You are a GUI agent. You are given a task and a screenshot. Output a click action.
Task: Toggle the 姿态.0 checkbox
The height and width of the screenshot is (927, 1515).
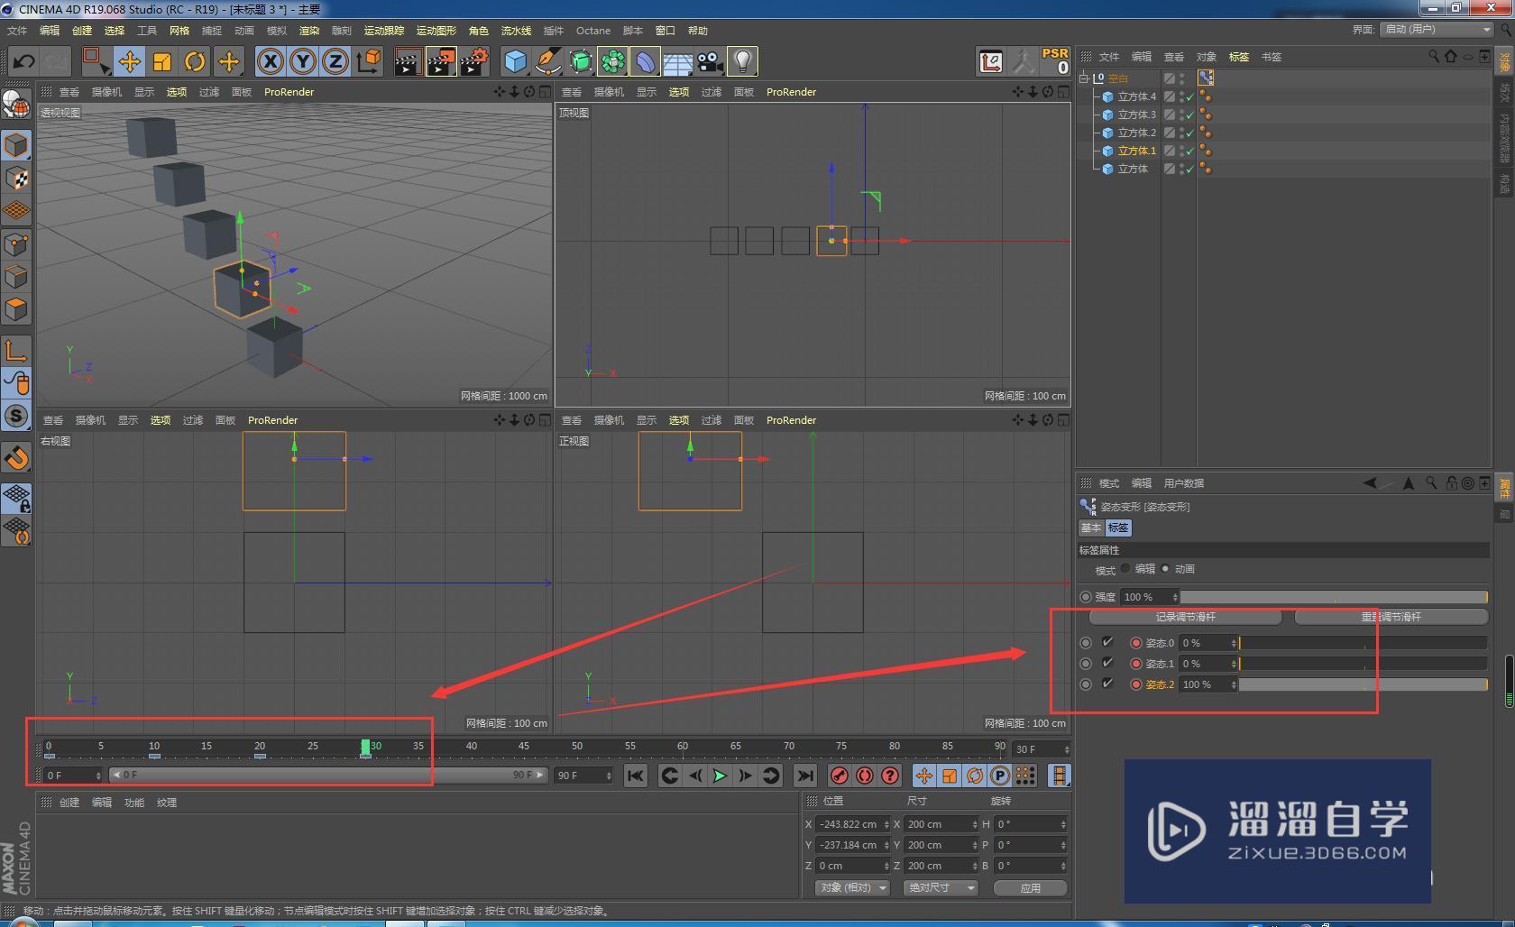1107,642
